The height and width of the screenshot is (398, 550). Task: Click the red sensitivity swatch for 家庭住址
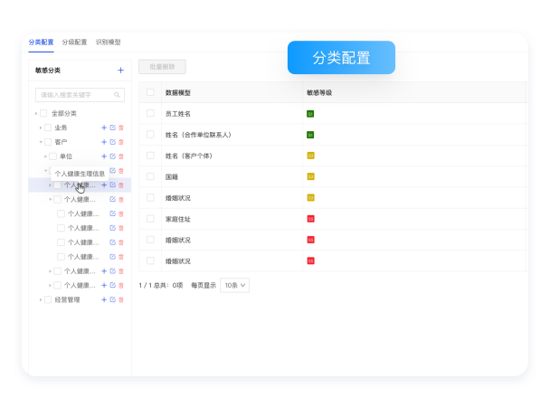coord(310,219)
